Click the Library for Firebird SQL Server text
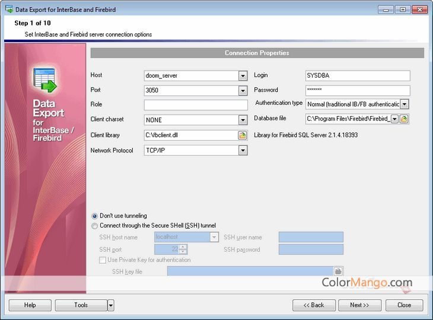Viewport: 433px width, 320px height. coord(305,135)
